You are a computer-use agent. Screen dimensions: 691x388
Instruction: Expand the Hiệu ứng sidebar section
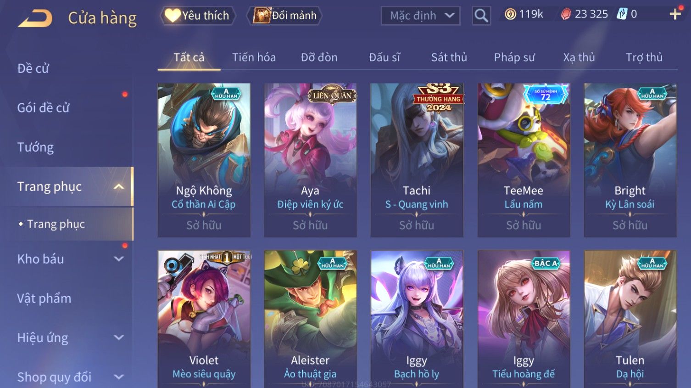[119, 338]
